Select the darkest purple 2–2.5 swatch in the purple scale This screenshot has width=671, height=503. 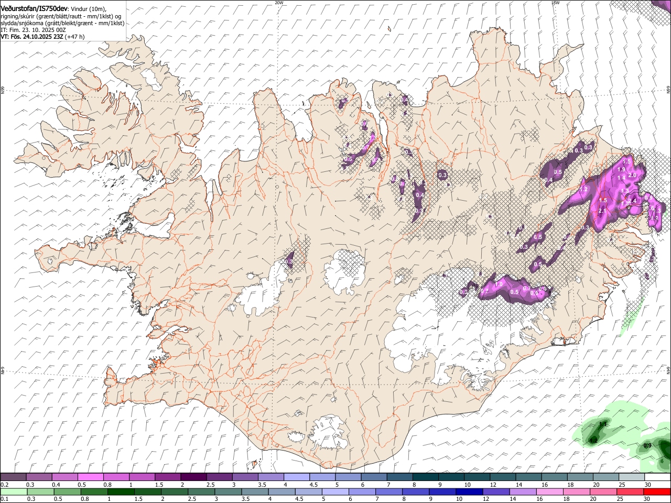click(x=193, y=477)
